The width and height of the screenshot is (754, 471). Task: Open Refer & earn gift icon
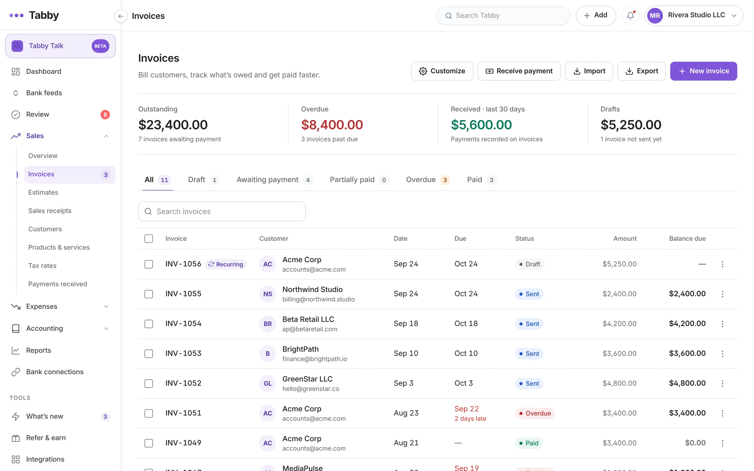pyautogui.click(x=16, y=438)
